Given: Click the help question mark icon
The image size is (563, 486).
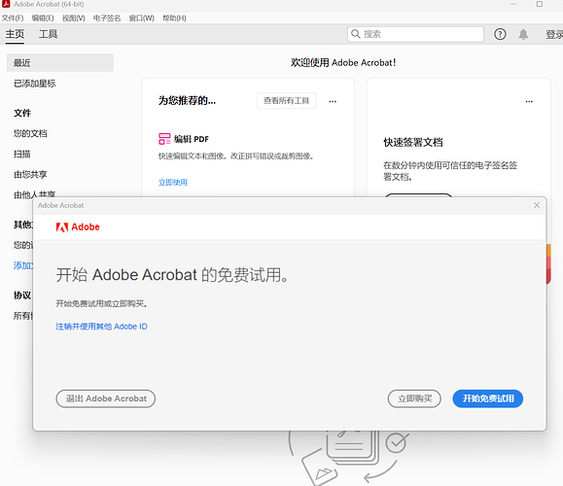Looking at the screenshot, I should coord(500,34).
